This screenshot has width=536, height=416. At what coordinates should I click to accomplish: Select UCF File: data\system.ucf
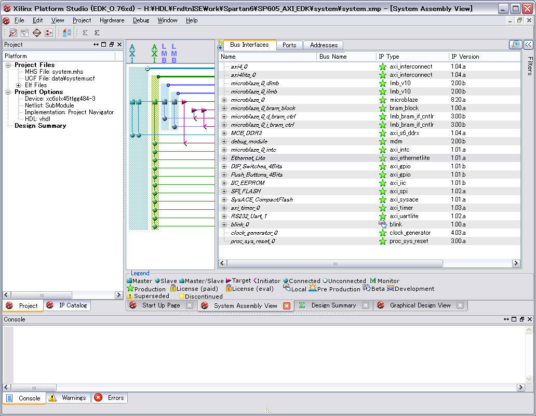tap(60, 78)
